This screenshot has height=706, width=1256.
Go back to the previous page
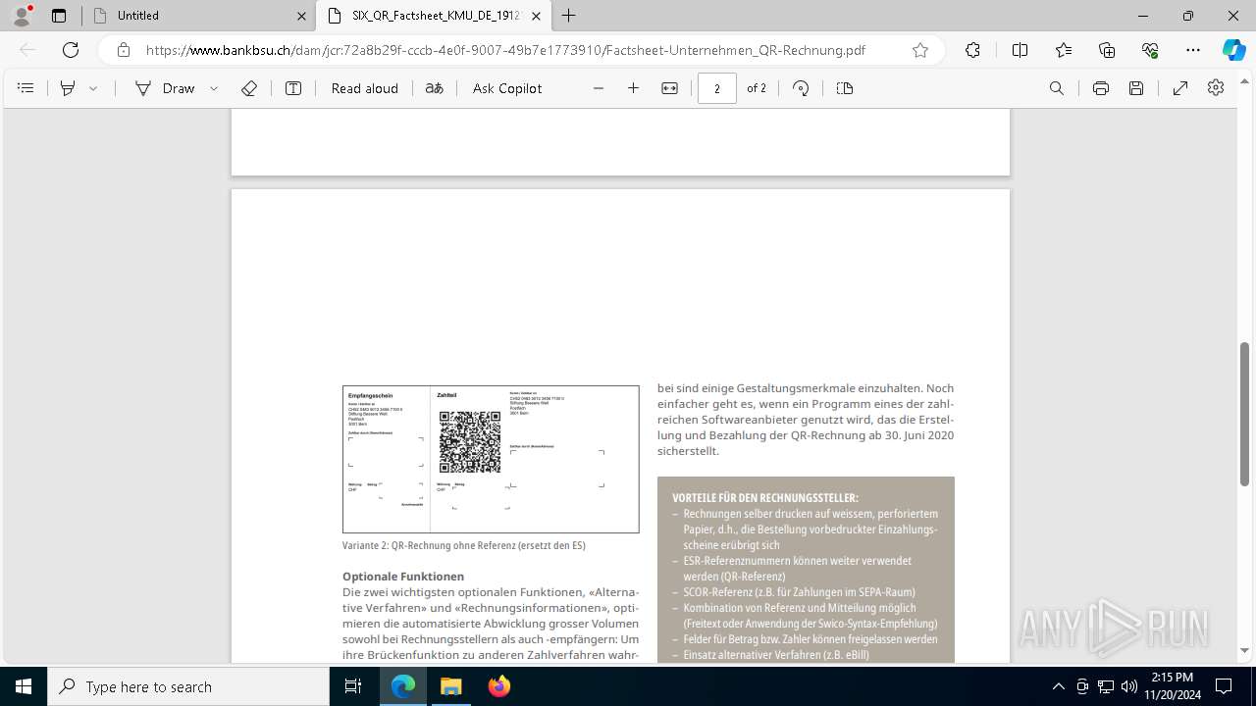point(27,50)
